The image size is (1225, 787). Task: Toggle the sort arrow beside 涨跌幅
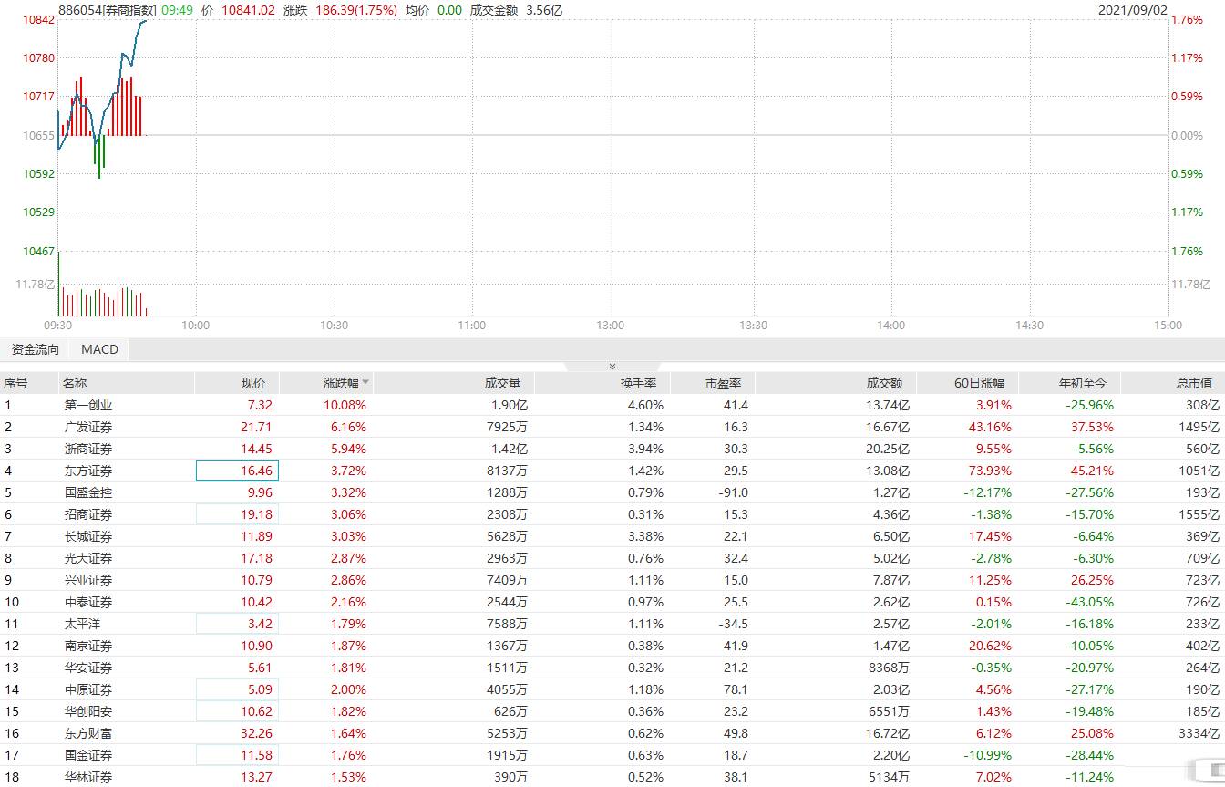pyautogui.click(x=365, y=383)
